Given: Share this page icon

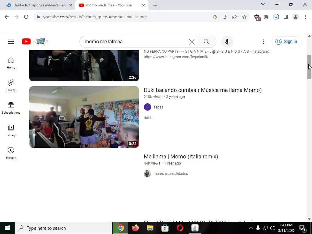Looking at the screenshot, I should coord(235,17).
